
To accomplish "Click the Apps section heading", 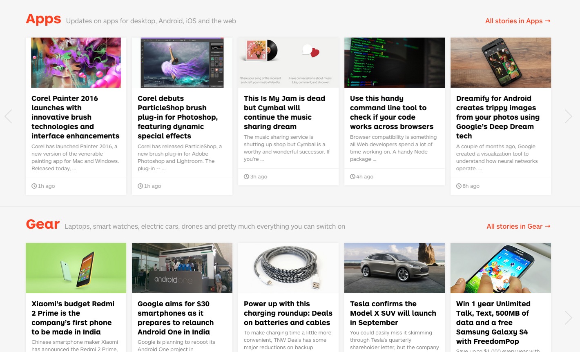I will coord(43,19).
